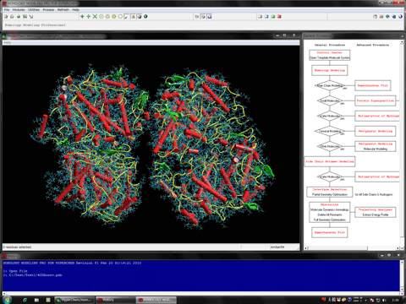Click the small green icon beside printer icon
The image size is (406, 304).
pos(19,17)
